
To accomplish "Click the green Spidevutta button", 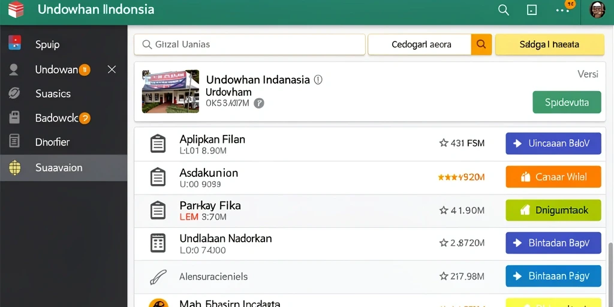I will (567, 102).
